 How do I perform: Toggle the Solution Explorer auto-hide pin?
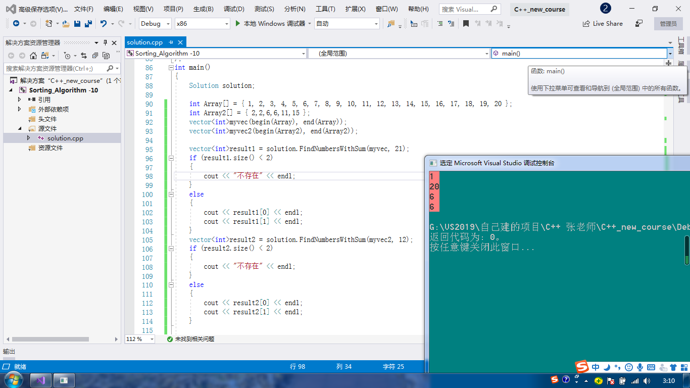[105, 43]
